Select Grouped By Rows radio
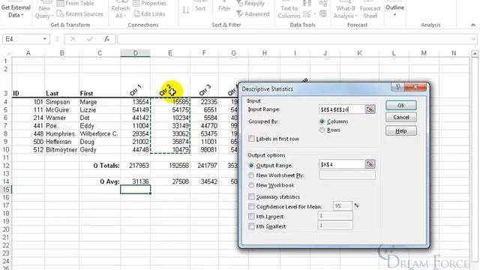Screen dimensions: 480x270 click(x=322, y=130)
